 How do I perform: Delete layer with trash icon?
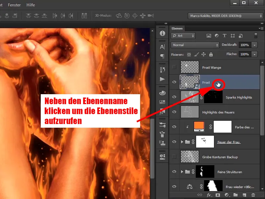coord(253,195)
